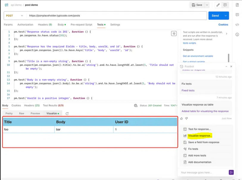The width and height of the screenshot is (242, 180).
Task: Send the Postbot chat message with arrow icon
Action: (231, 172)
